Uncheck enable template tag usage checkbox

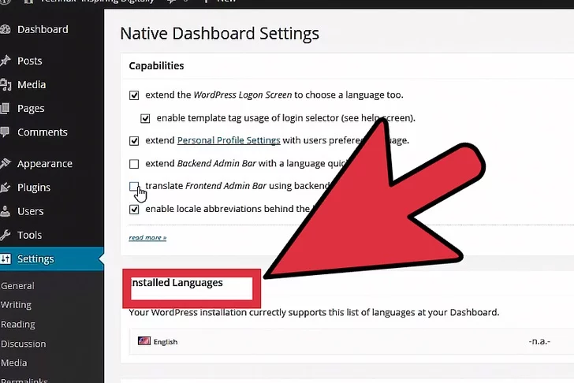click(145, 118)
